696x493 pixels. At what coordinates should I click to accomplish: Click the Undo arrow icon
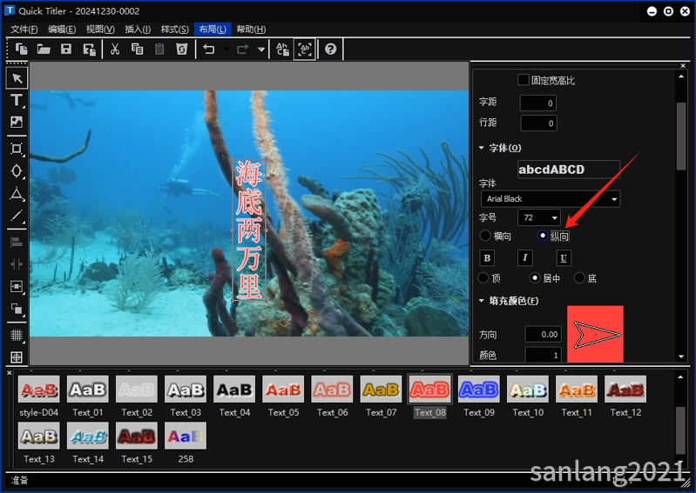(x=208, y=49)
